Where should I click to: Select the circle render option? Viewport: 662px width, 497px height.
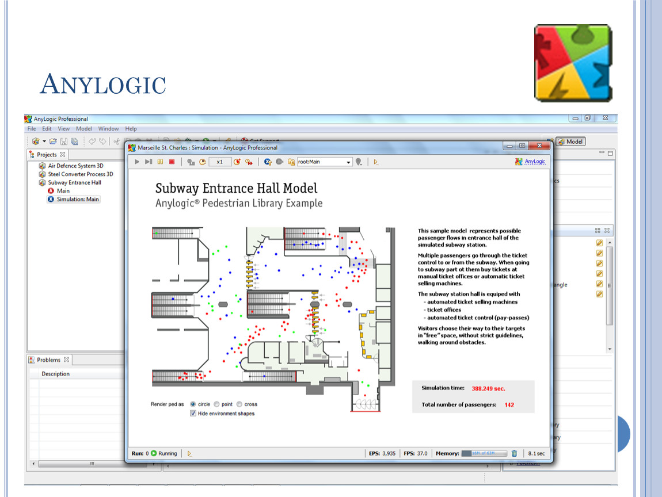193,404
